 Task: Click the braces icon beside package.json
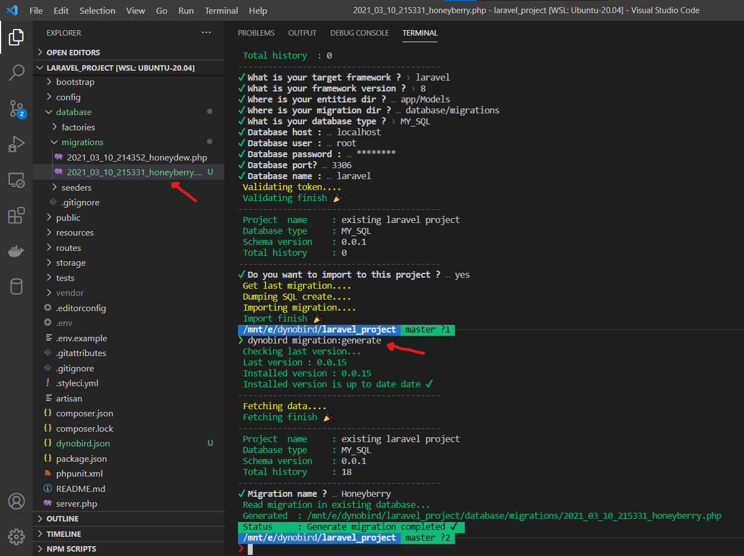[48, 458]
